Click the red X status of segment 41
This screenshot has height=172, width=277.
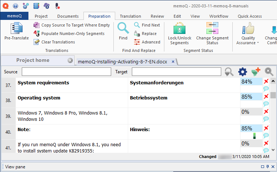(x=266, y=143)
